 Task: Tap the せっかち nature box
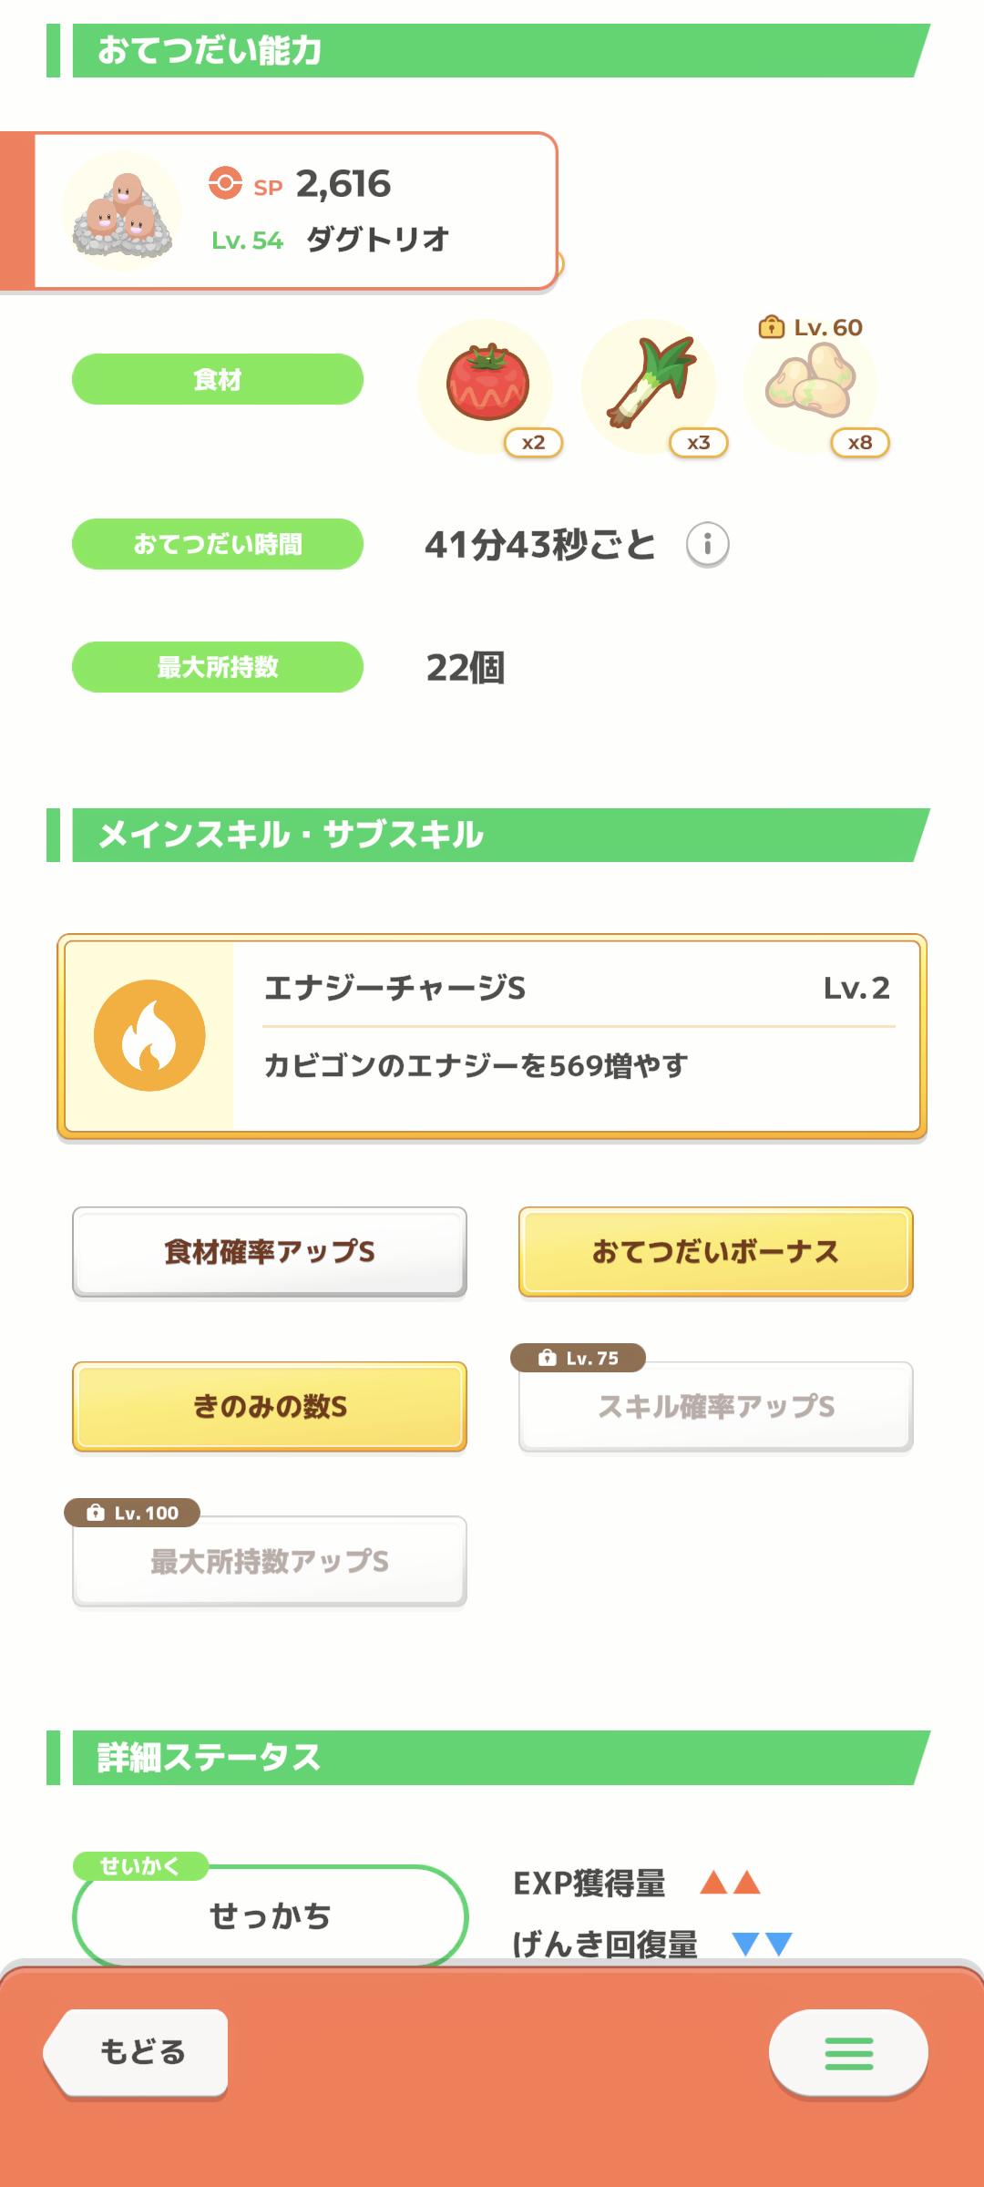click(270, 1915)
